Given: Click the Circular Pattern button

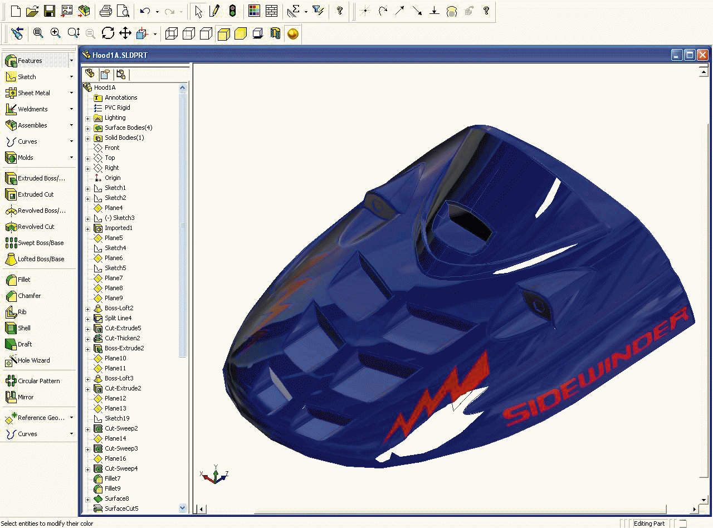Looking at the screenshot, I should (32, 381).
